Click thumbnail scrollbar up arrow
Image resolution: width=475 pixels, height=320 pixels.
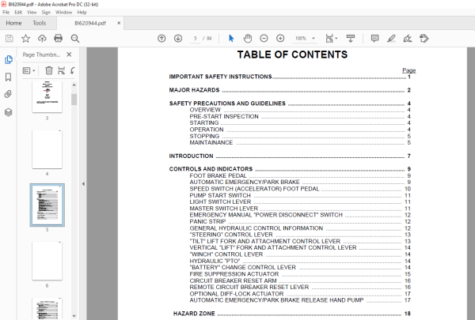74,85
